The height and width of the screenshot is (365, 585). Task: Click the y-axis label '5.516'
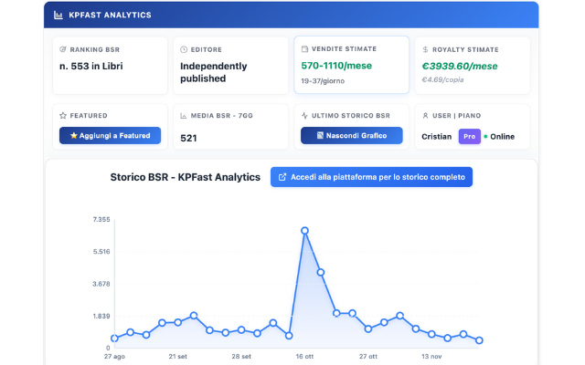pyautogui.click(x=101, y=252)
